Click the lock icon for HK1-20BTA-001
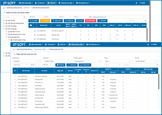The image size is (162, 115). (35, 31)
